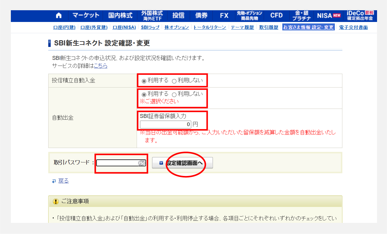Go to home via house icon
Image resolution: width=387 pixels, height=234 pixels.
pyautogui.click(x=59, y=16)
